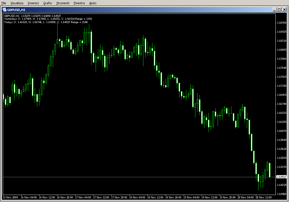Click the 1.68760 level on price axis

pos(281,23)
